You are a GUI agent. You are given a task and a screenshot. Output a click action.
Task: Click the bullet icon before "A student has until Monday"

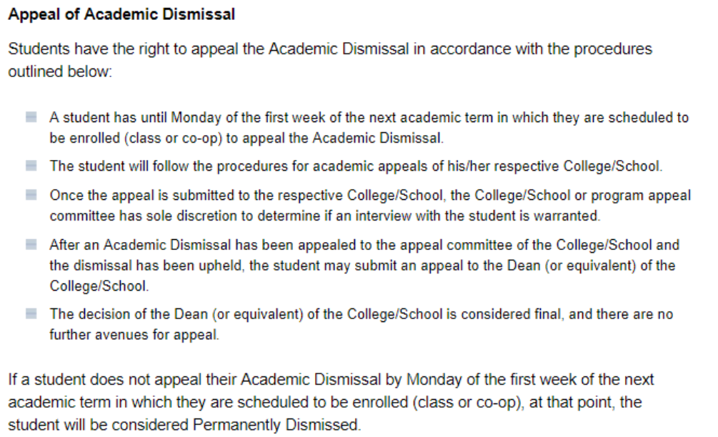coord(31,116)
